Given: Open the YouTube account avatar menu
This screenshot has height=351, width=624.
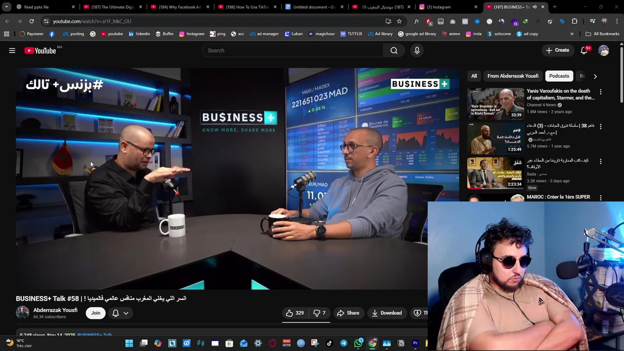Looking at the screenshot, I should [x=604, y=50].
